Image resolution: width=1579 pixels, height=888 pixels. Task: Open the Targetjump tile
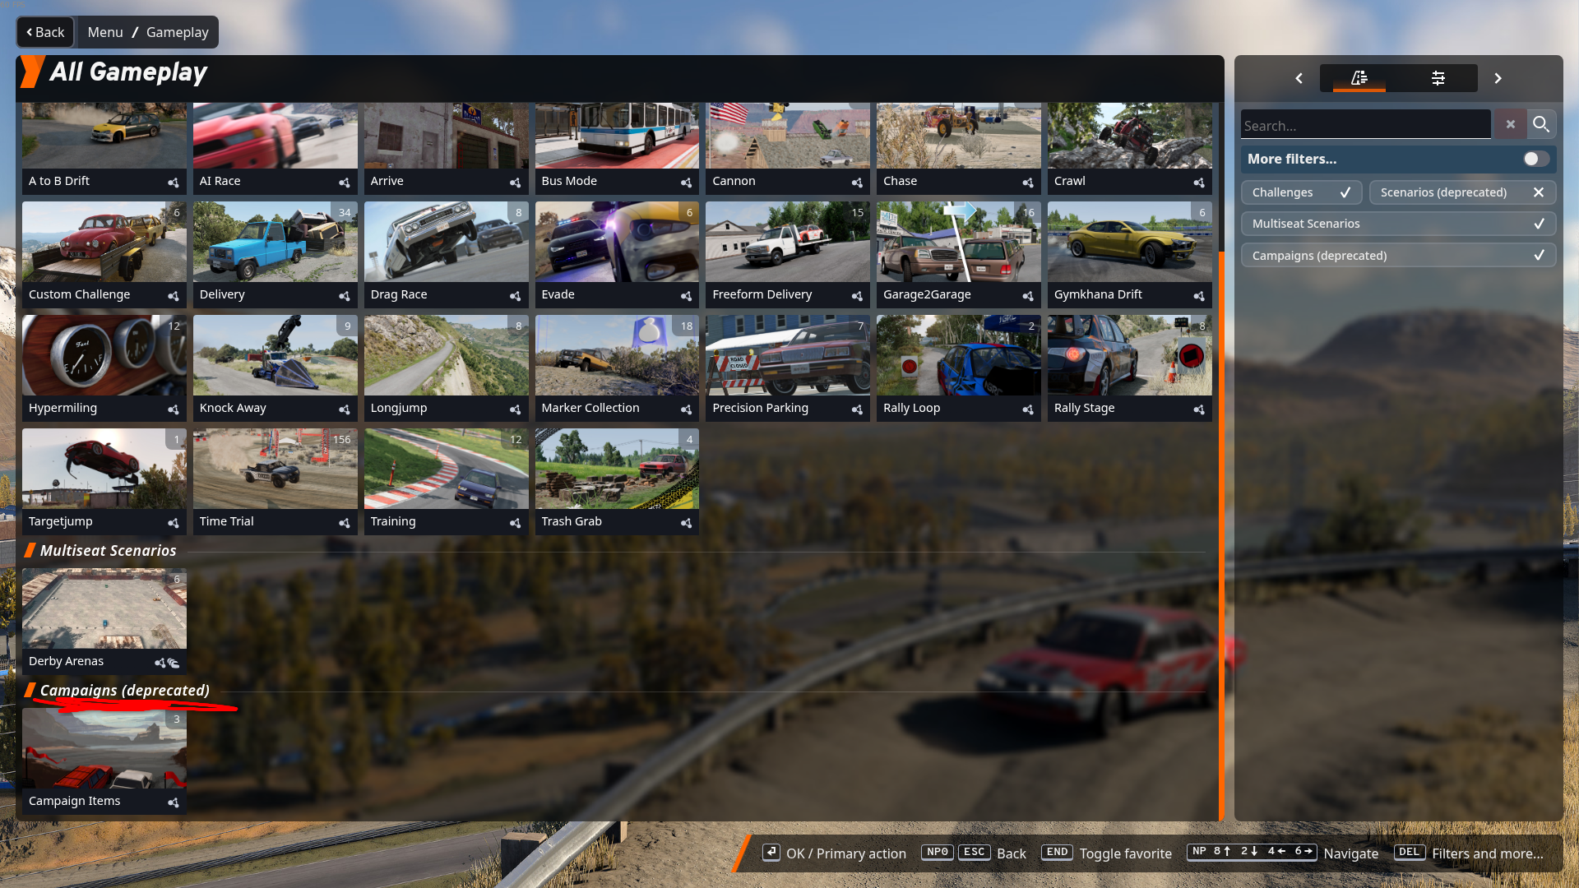point(104,482)
